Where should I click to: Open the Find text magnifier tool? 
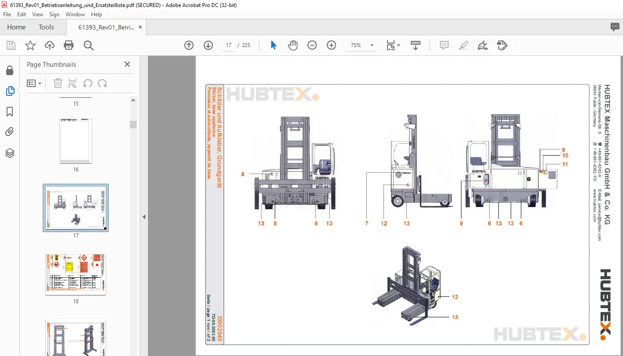coord(88,45)
